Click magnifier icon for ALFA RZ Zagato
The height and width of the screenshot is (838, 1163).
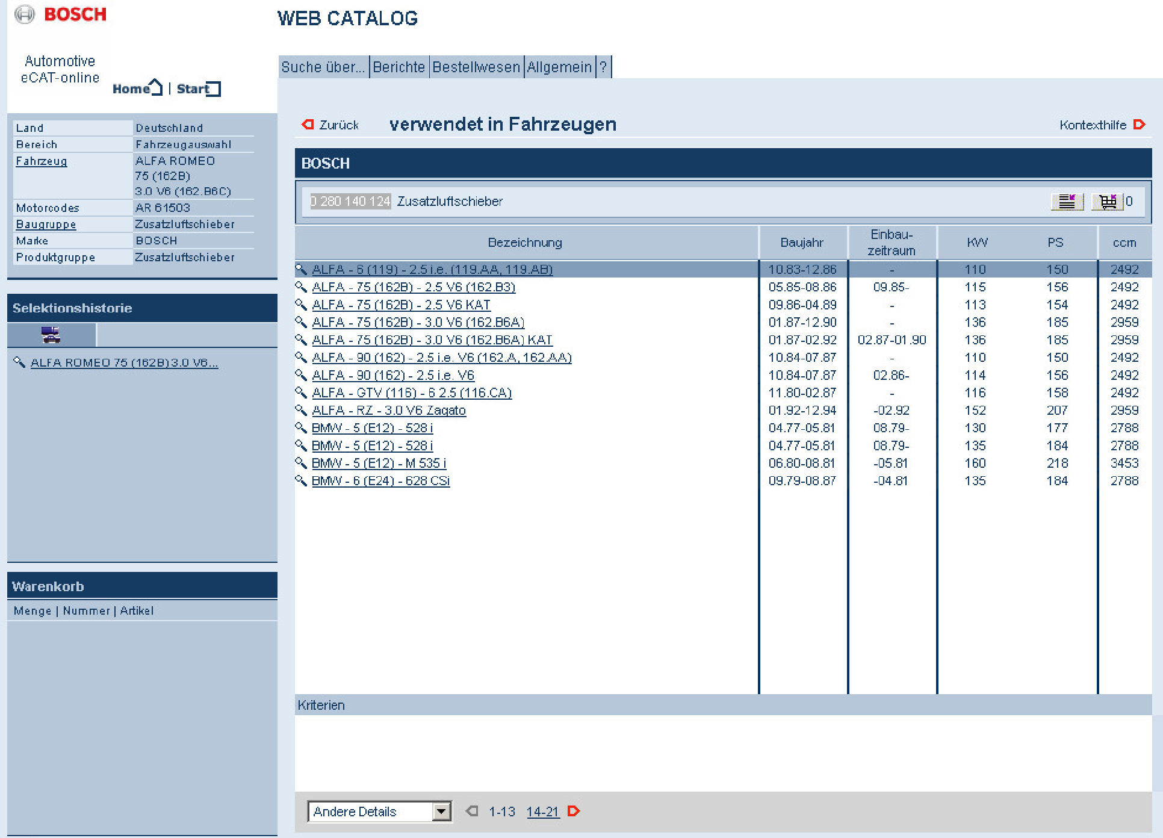301,410
